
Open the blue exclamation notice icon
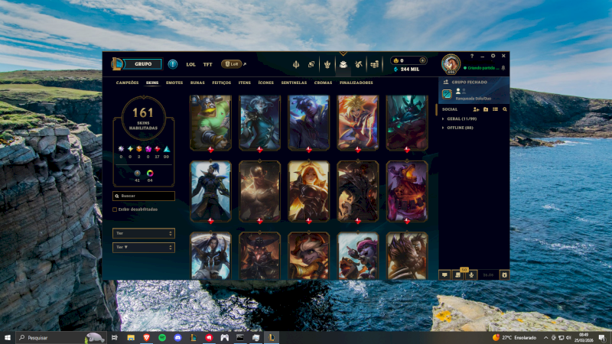[173, 64]
